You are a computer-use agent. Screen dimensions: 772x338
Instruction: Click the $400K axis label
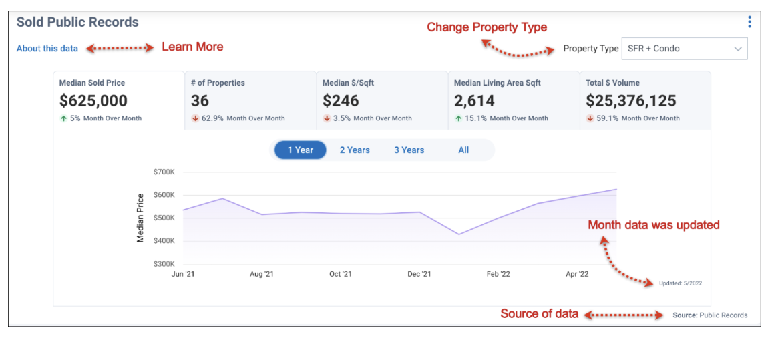164,241
